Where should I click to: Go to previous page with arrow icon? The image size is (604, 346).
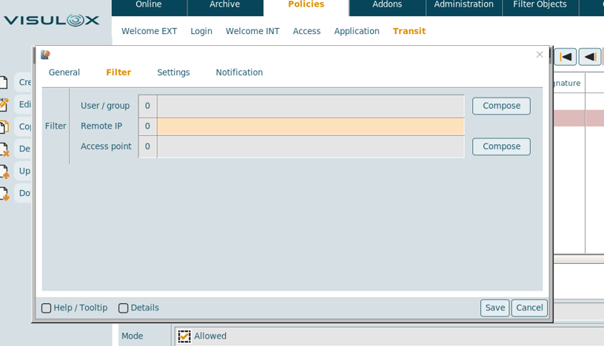(589, 57)
